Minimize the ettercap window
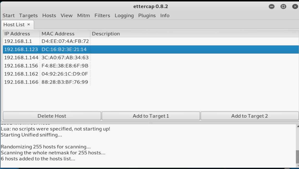This screenshot has width=299, height=169. [x=272, y=7]
